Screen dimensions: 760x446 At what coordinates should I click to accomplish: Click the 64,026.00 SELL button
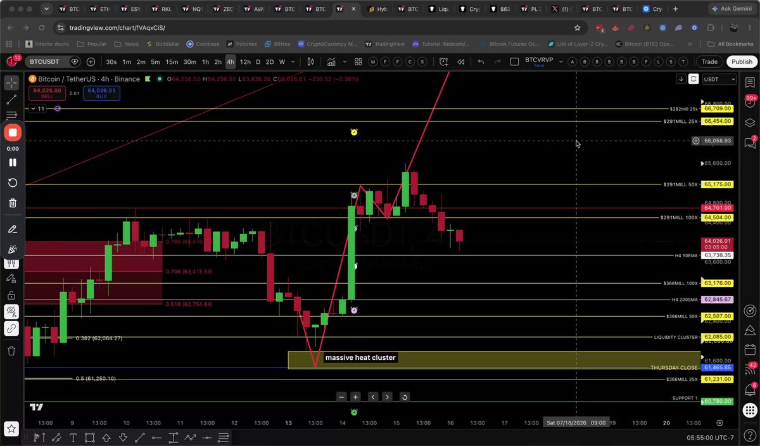tap(48, 93)
